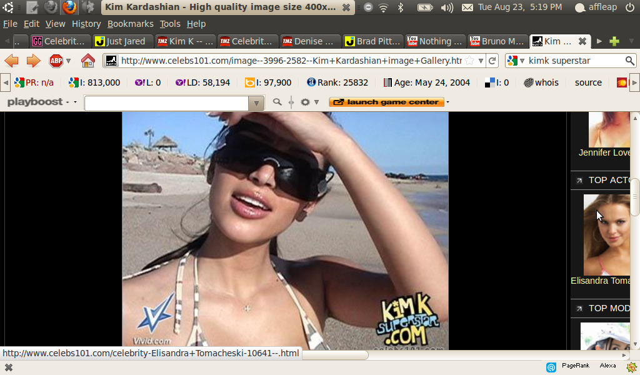Open the History menu
The height and width of the screenshot is (375, 640).
(x=86, y=24)
